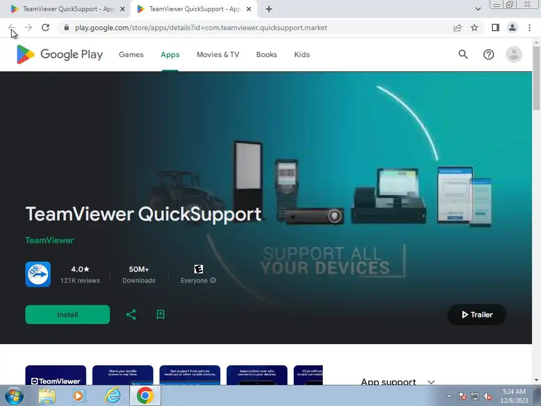Open the volume tray icon

[x=488, y=396]
